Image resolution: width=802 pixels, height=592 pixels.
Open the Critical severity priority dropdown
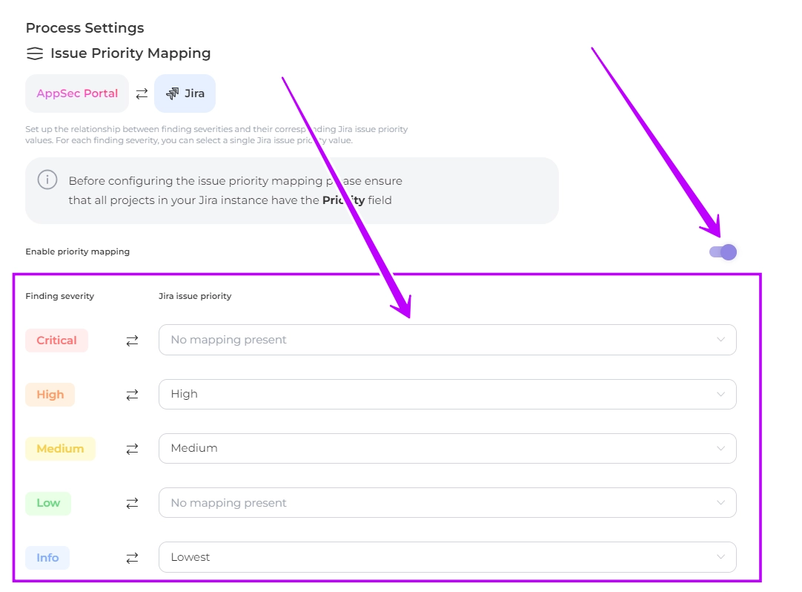click(447, 340)
